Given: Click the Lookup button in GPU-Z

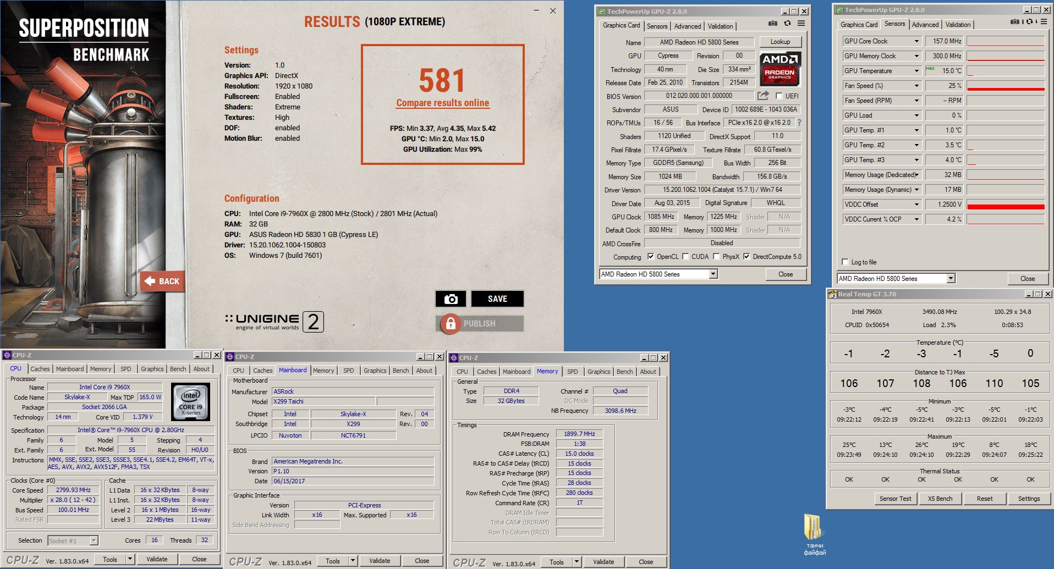Looking at the screenshot, I should click(780, 42).
